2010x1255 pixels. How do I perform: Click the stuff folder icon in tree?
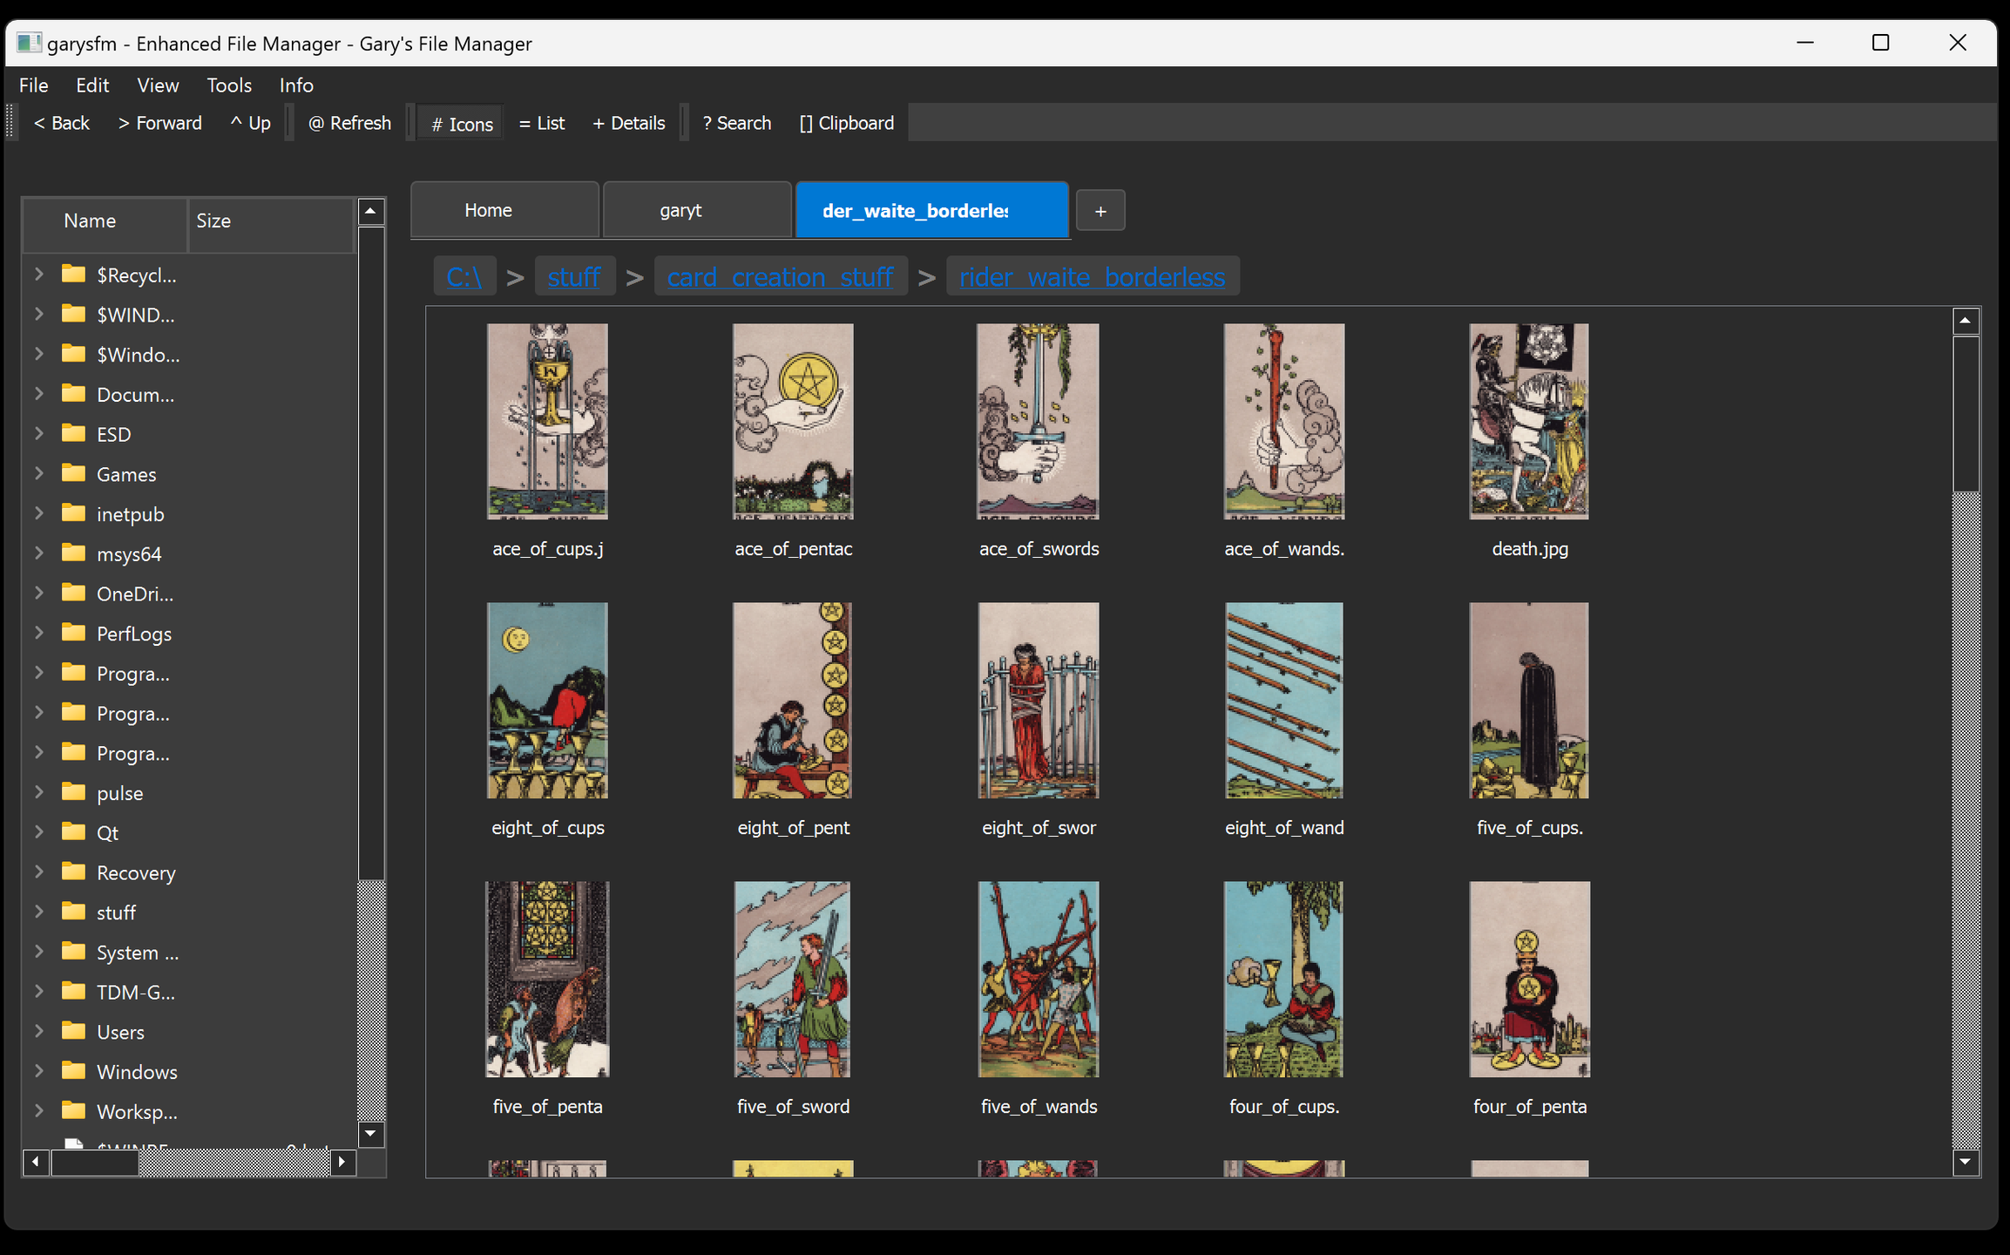coord(74,912)
